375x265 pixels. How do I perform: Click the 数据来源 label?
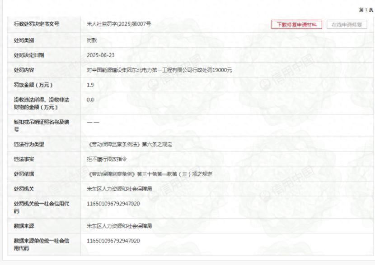[x=23, y=226]
